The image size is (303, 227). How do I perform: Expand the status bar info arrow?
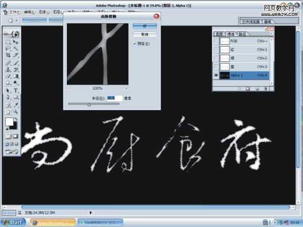91,213
